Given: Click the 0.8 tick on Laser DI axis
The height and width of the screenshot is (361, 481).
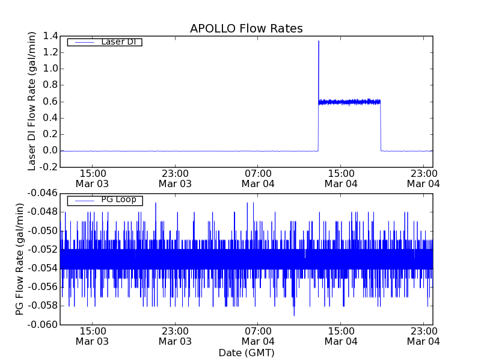Looking at the screenshot, I should click(51, 85).
